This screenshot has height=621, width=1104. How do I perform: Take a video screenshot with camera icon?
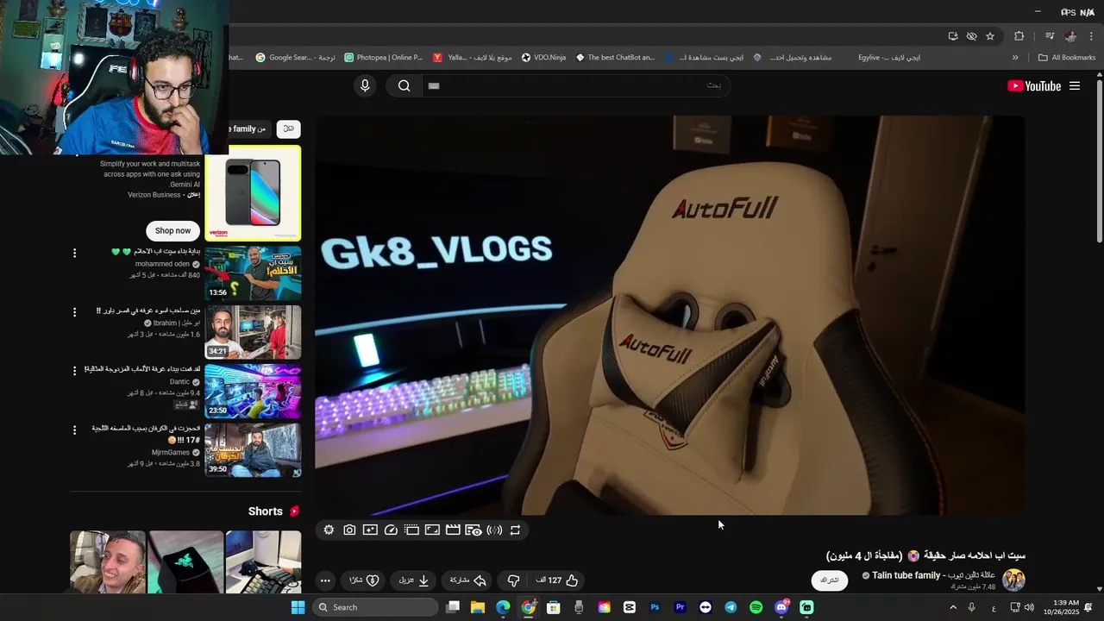[349, 530]
